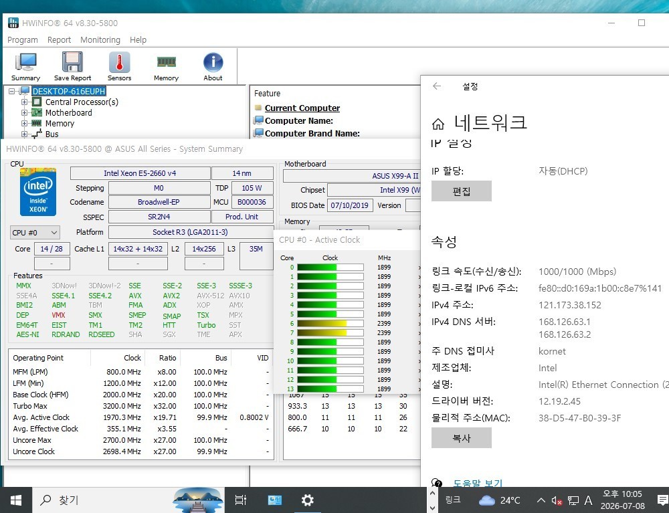The height and width of the screenshot is (513, 669).
Task: Open the Monitoring menu
Action: (100, 39)
